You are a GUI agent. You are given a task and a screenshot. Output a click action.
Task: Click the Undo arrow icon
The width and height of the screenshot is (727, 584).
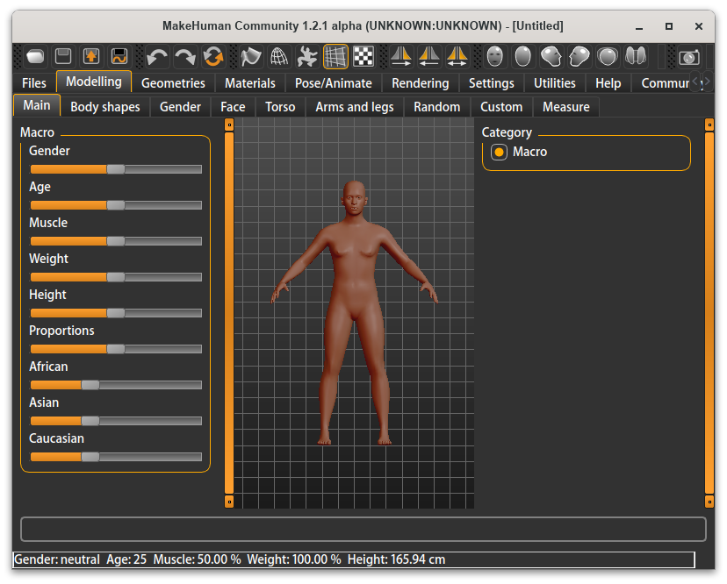pos(157,57)
